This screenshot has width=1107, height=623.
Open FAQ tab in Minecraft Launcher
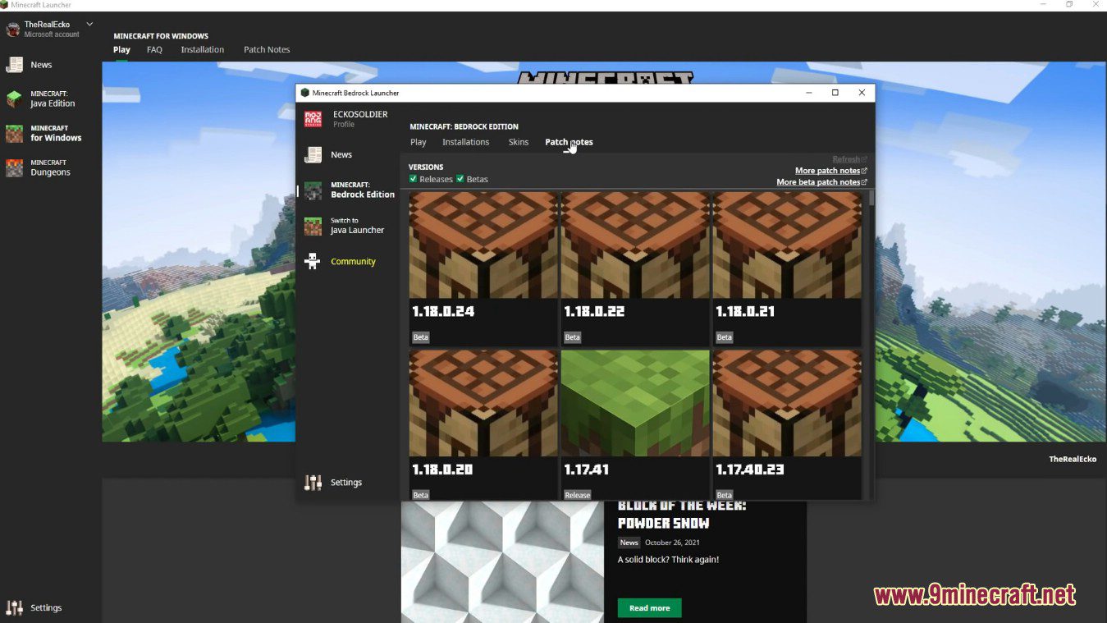point(154,49)
